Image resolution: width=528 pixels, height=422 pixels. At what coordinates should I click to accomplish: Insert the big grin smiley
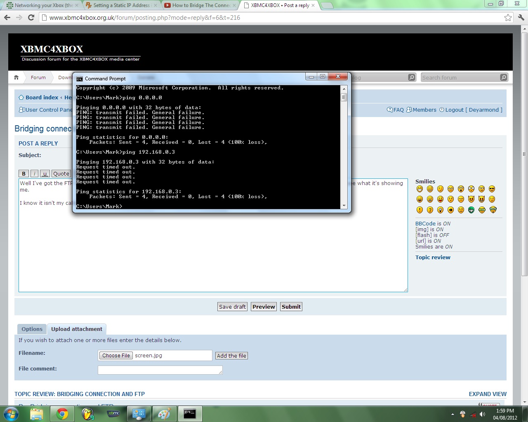[x=420, y=189]
